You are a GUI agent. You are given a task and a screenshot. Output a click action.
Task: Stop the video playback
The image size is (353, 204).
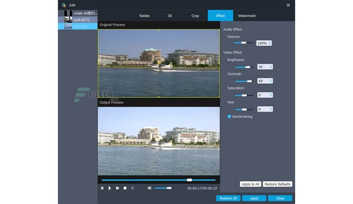tap(125, 188)
